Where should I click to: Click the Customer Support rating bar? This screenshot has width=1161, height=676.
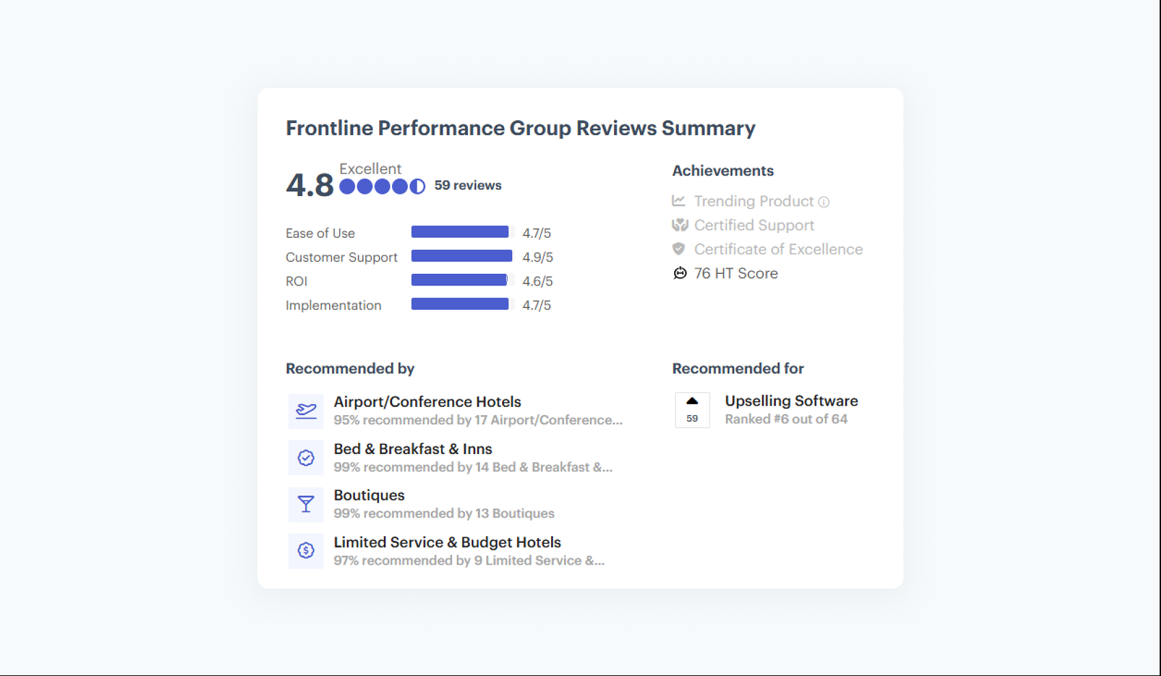tap(462, 256)
